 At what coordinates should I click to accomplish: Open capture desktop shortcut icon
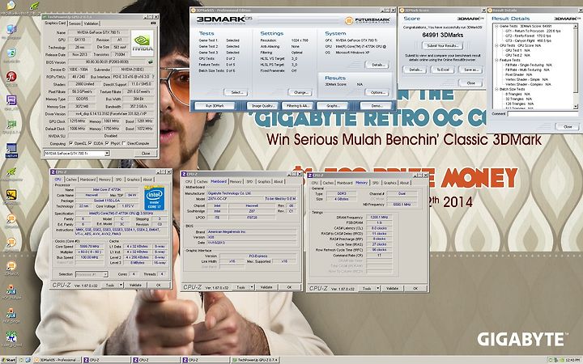pos(11,150)
